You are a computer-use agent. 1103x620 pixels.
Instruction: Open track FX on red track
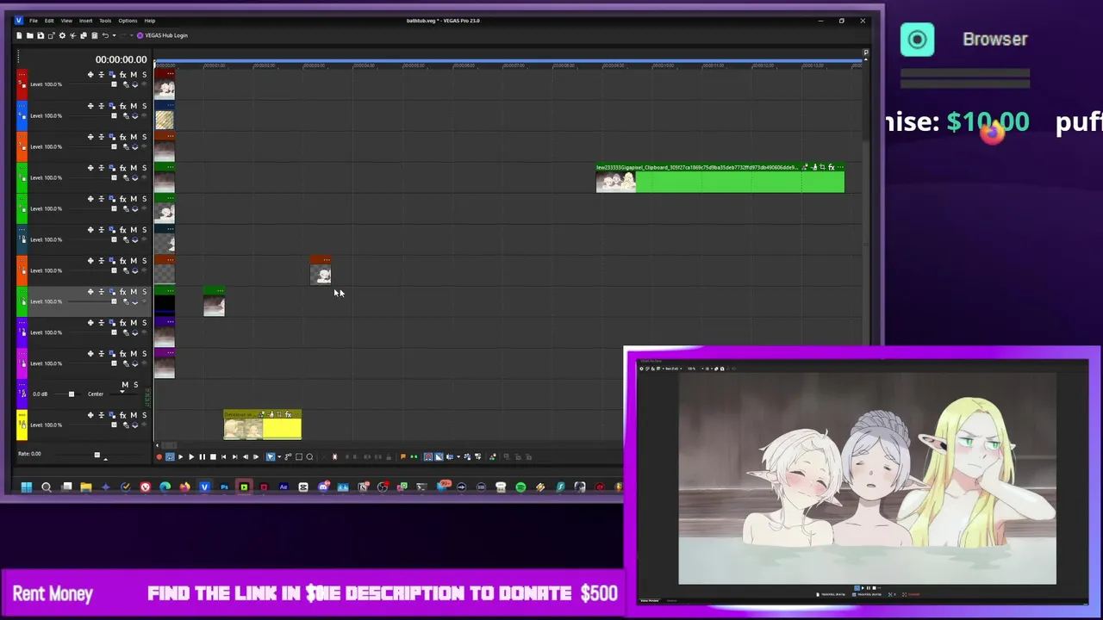point(122,75)
